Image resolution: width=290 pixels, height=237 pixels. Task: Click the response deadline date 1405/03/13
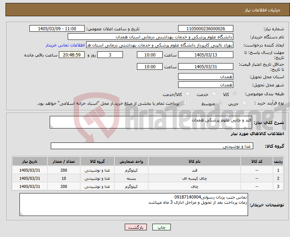point(205,55)
